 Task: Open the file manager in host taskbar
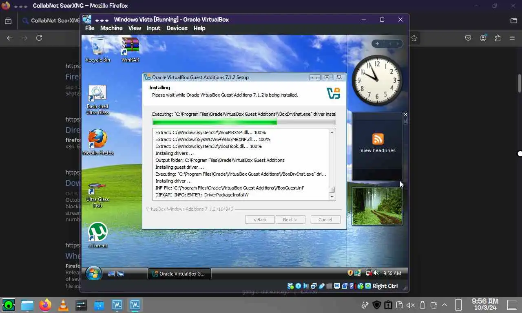click(27, 305)
